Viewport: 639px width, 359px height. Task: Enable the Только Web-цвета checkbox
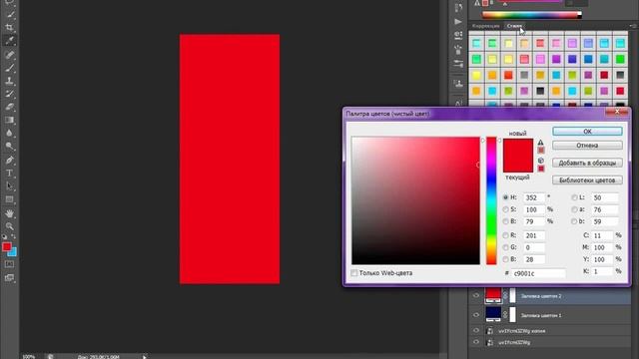pyautogui.click(x=354, y=273)
